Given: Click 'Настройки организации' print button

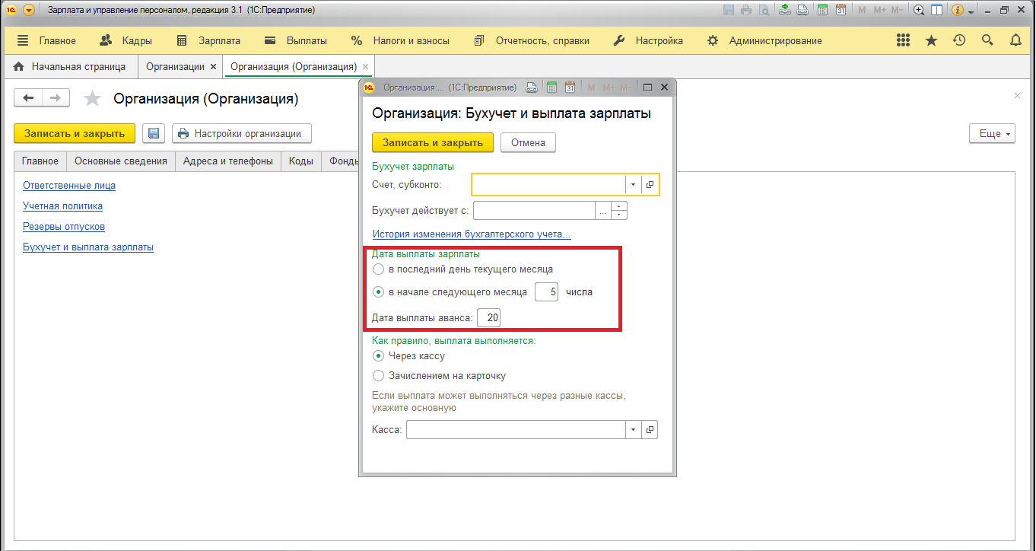Looking at the screenshot, I should pos(241,133).
